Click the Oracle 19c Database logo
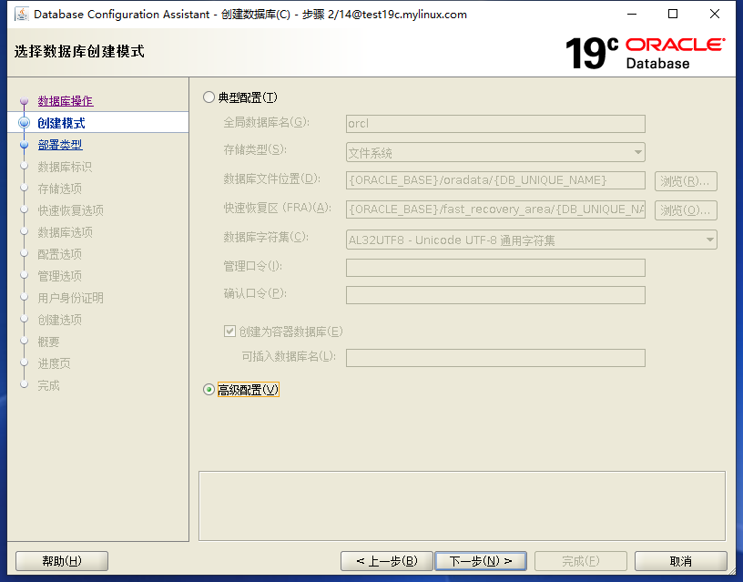Screen dimensions: 743x582 pyautogui.click(x=646, y=53)
